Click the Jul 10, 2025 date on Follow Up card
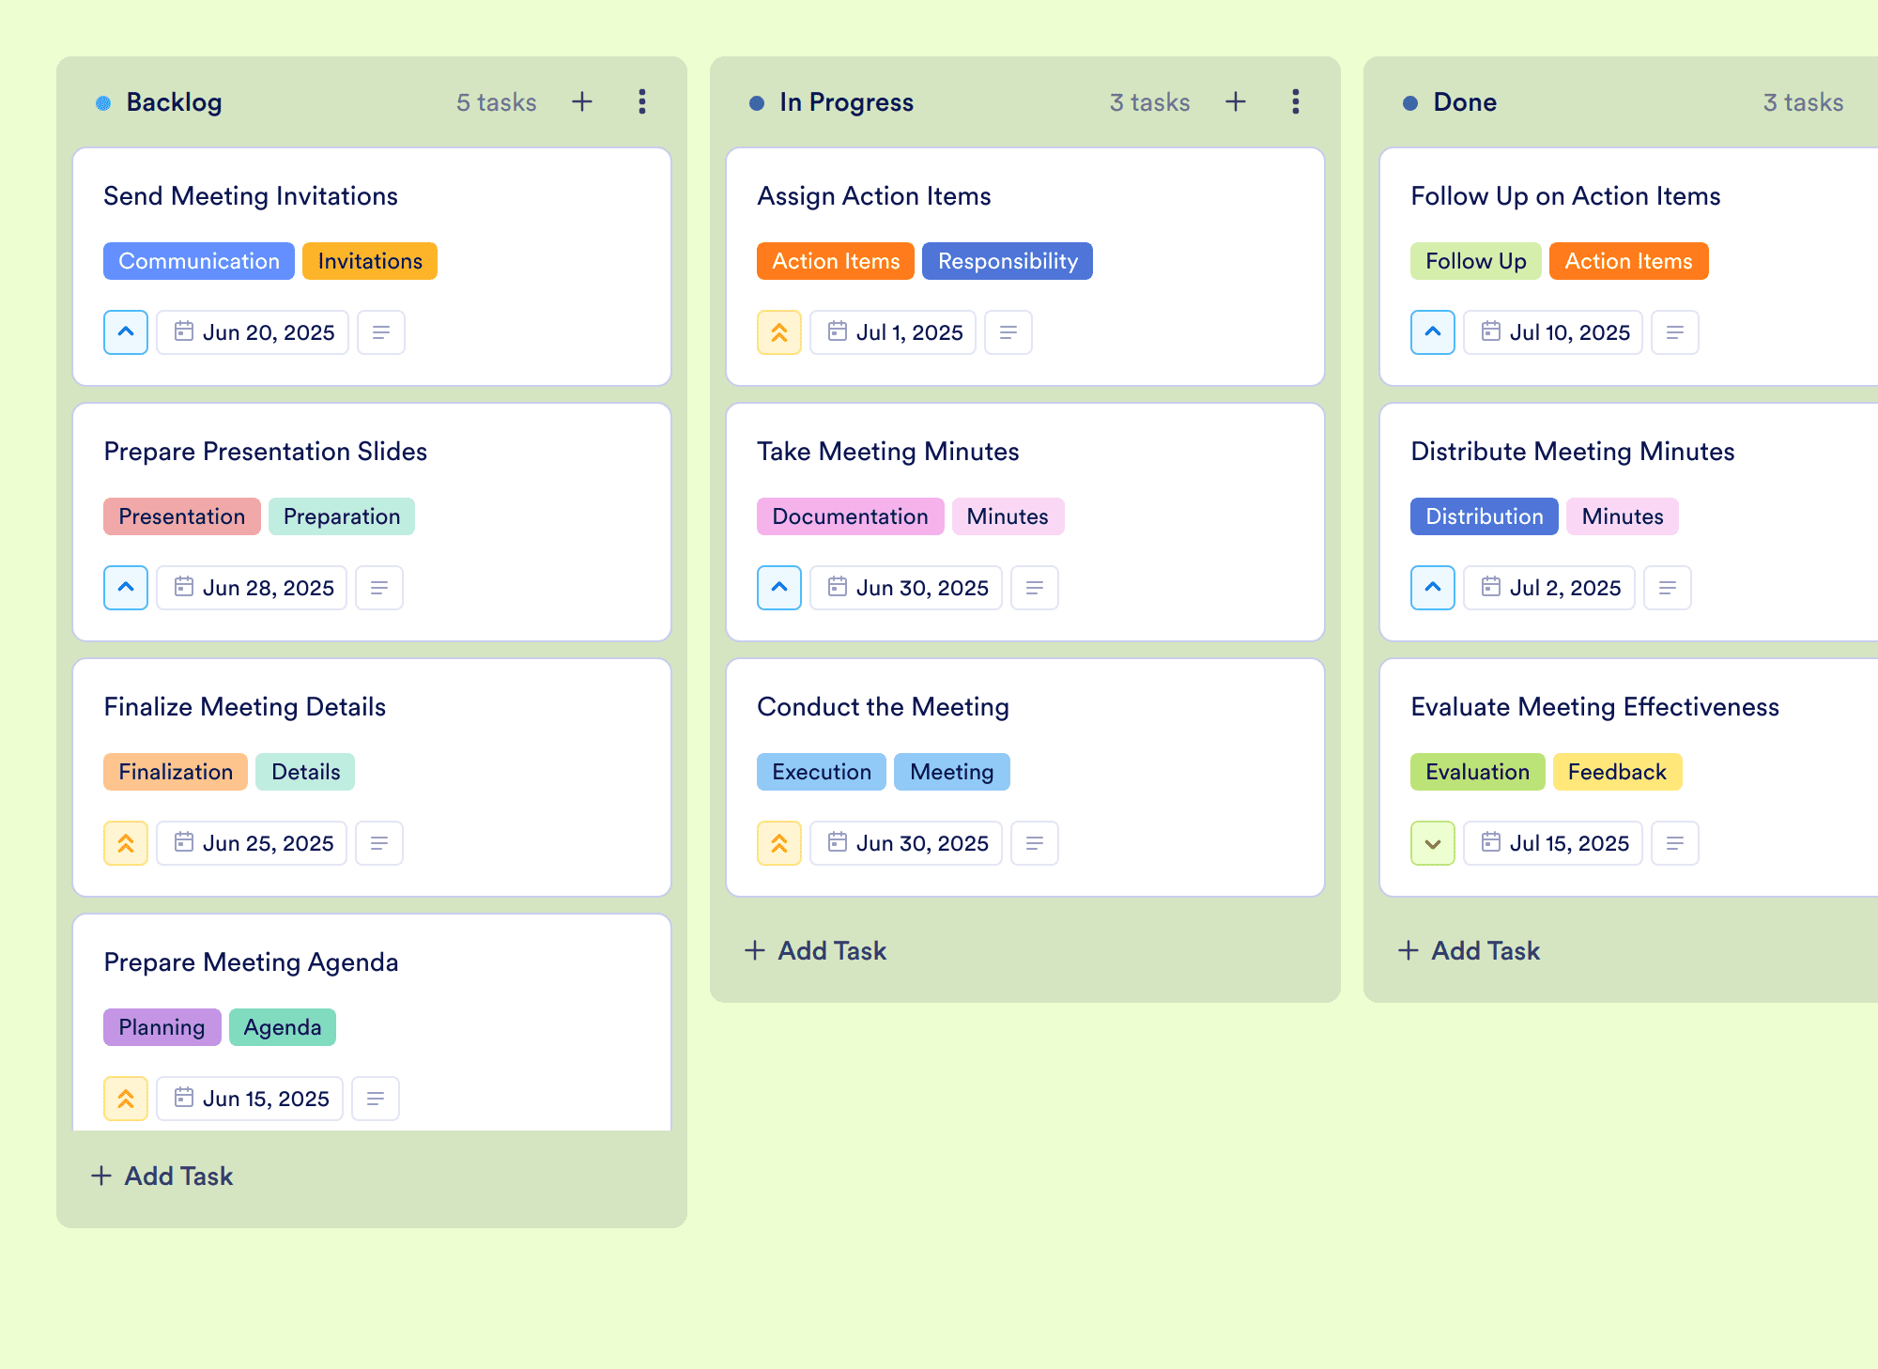Viewport: 1878px width, 1369px height. (x=1554, y=332)
